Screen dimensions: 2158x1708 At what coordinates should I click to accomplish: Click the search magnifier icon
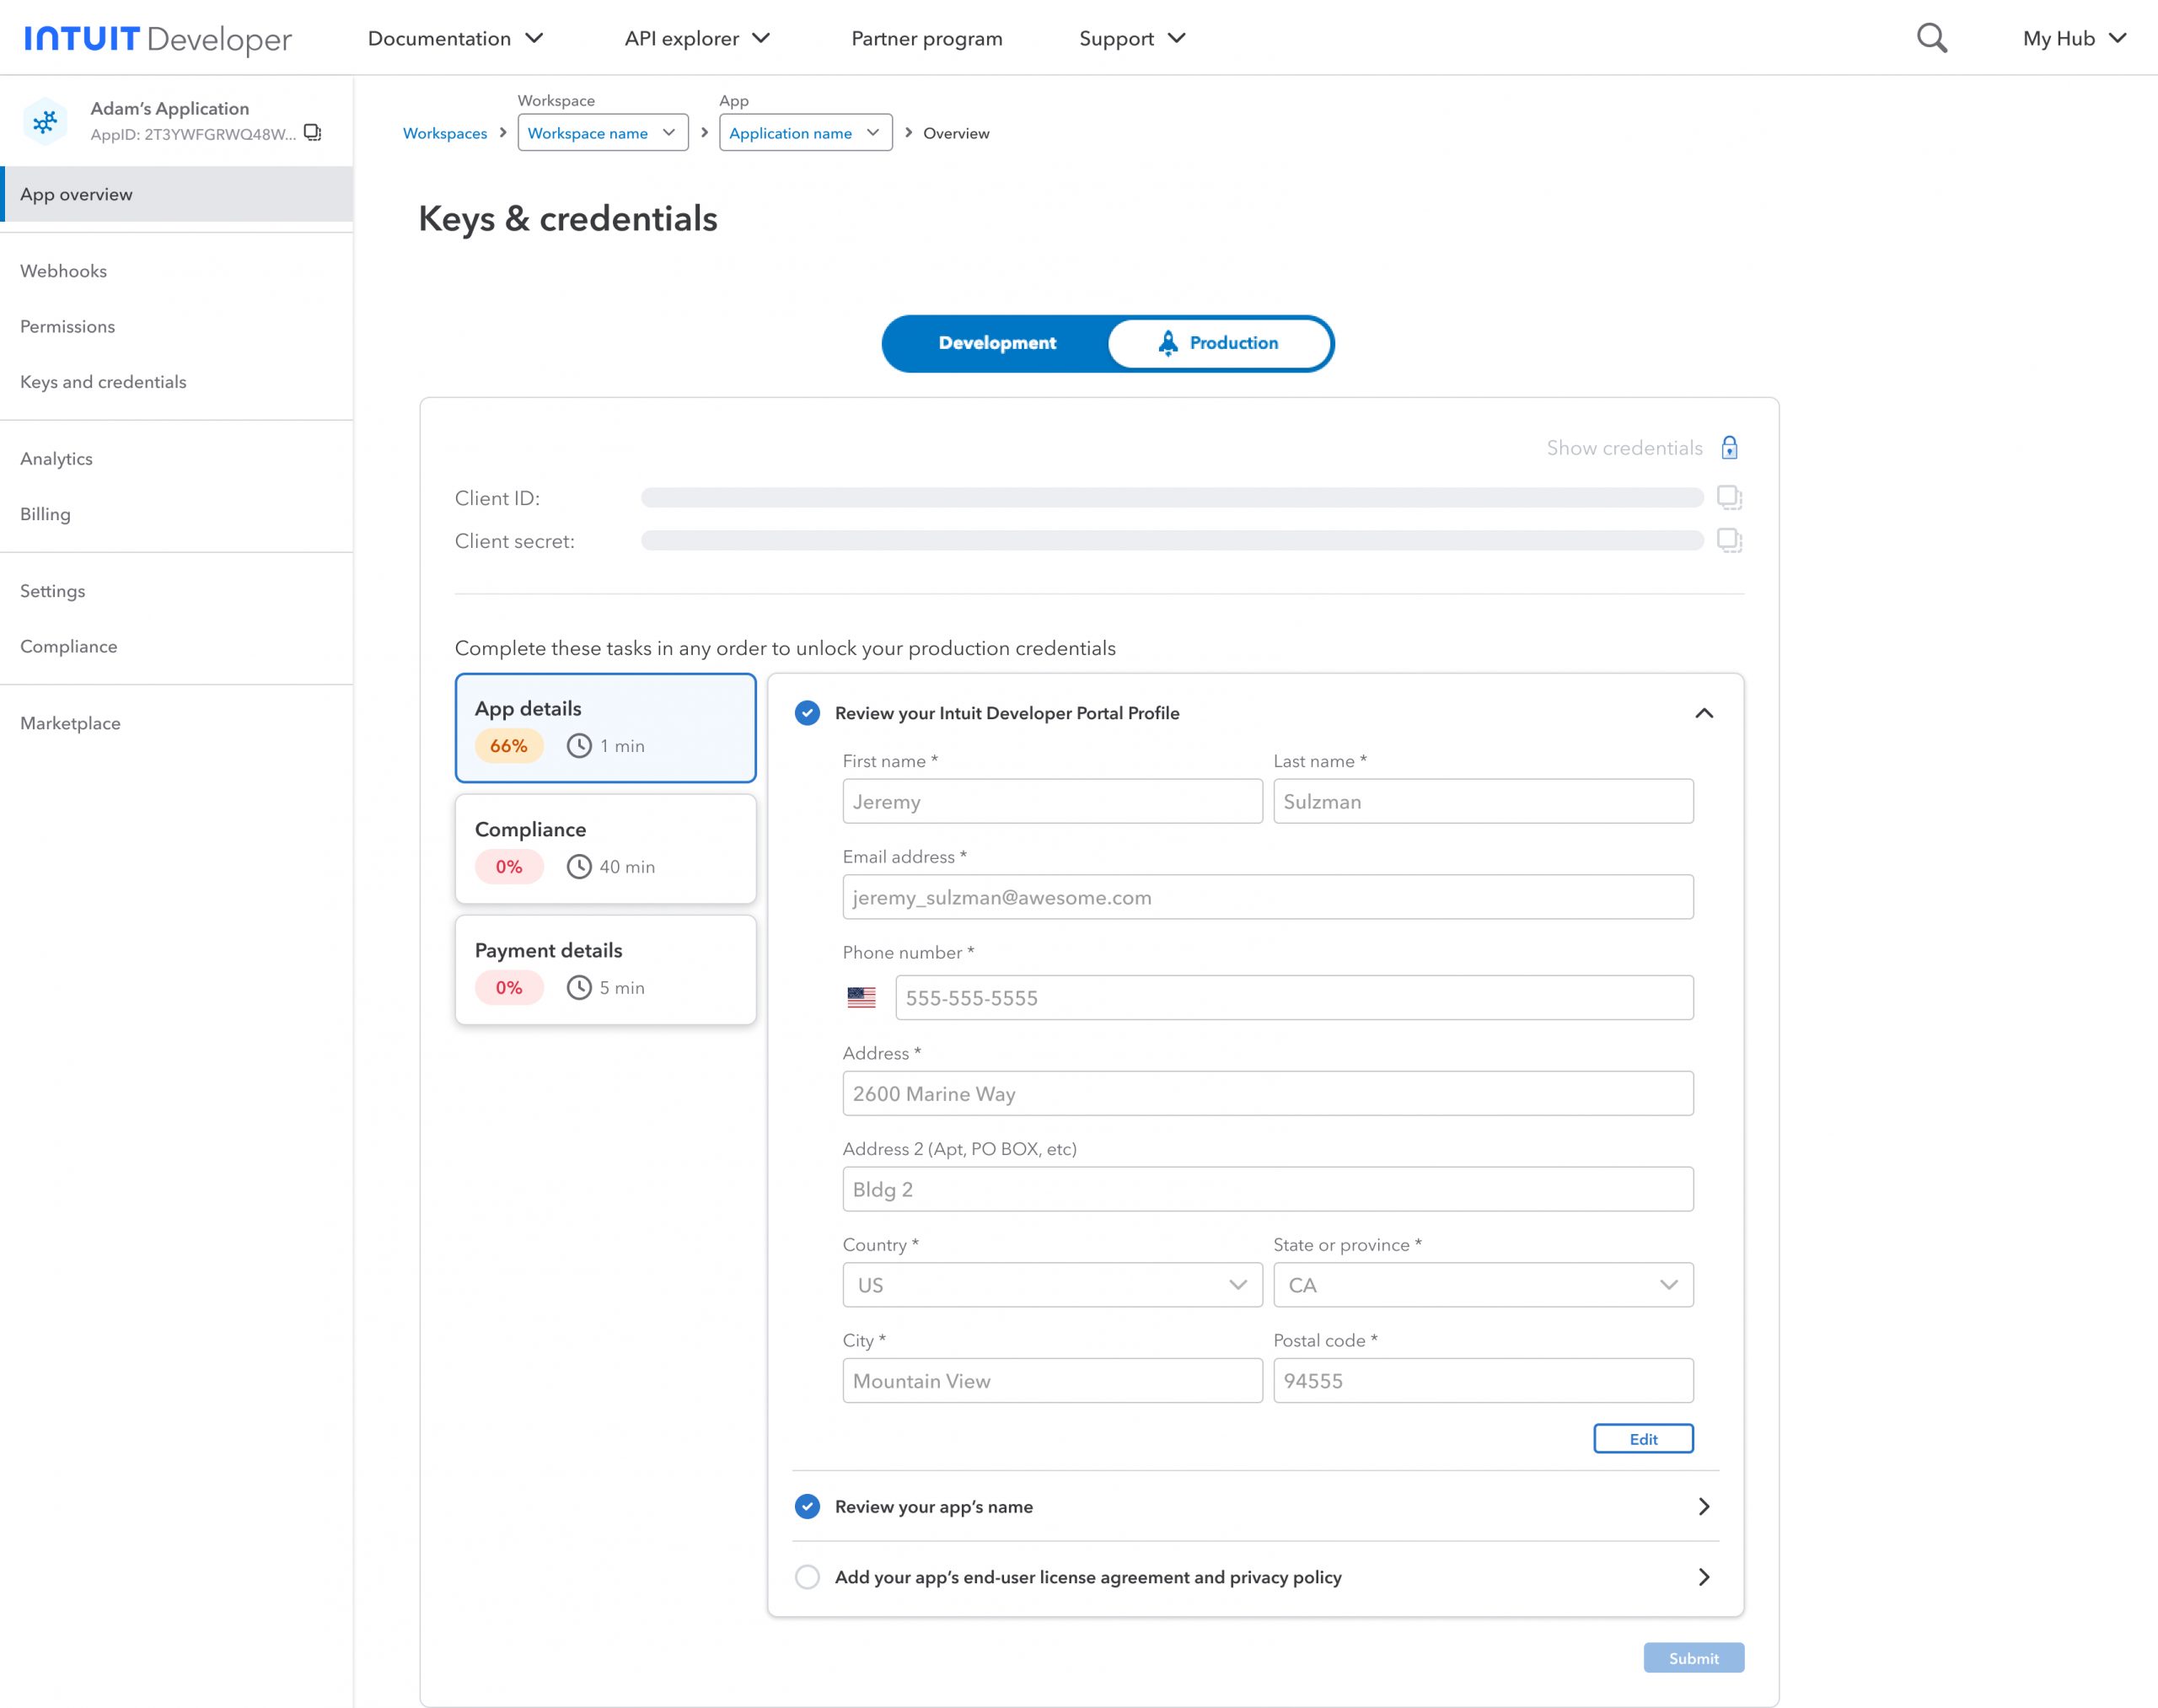click(x=1931, y=38)
